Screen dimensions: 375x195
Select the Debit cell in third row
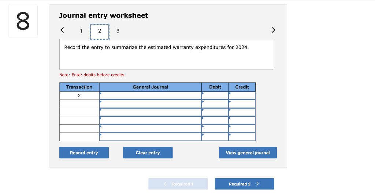(215, 112)
